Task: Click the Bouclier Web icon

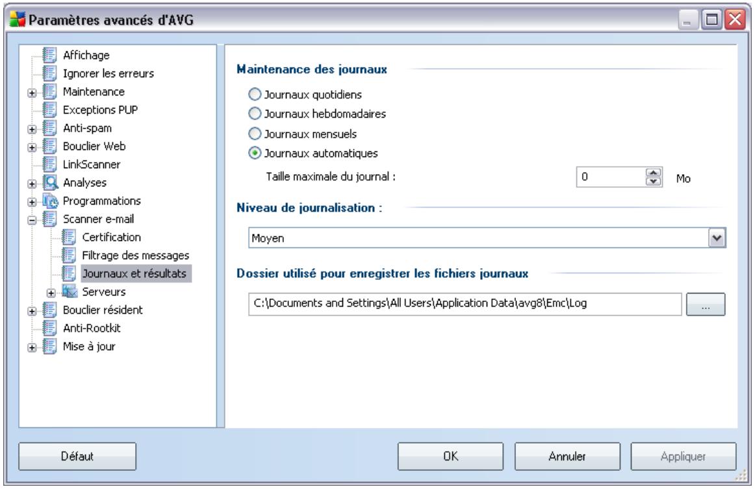Action: coord(49,146)
